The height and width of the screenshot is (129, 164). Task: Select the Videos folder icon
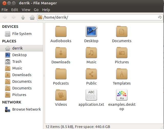click(x=61, y=95)
